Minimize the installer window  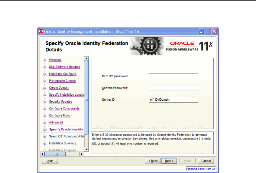(x=201, y=31)
